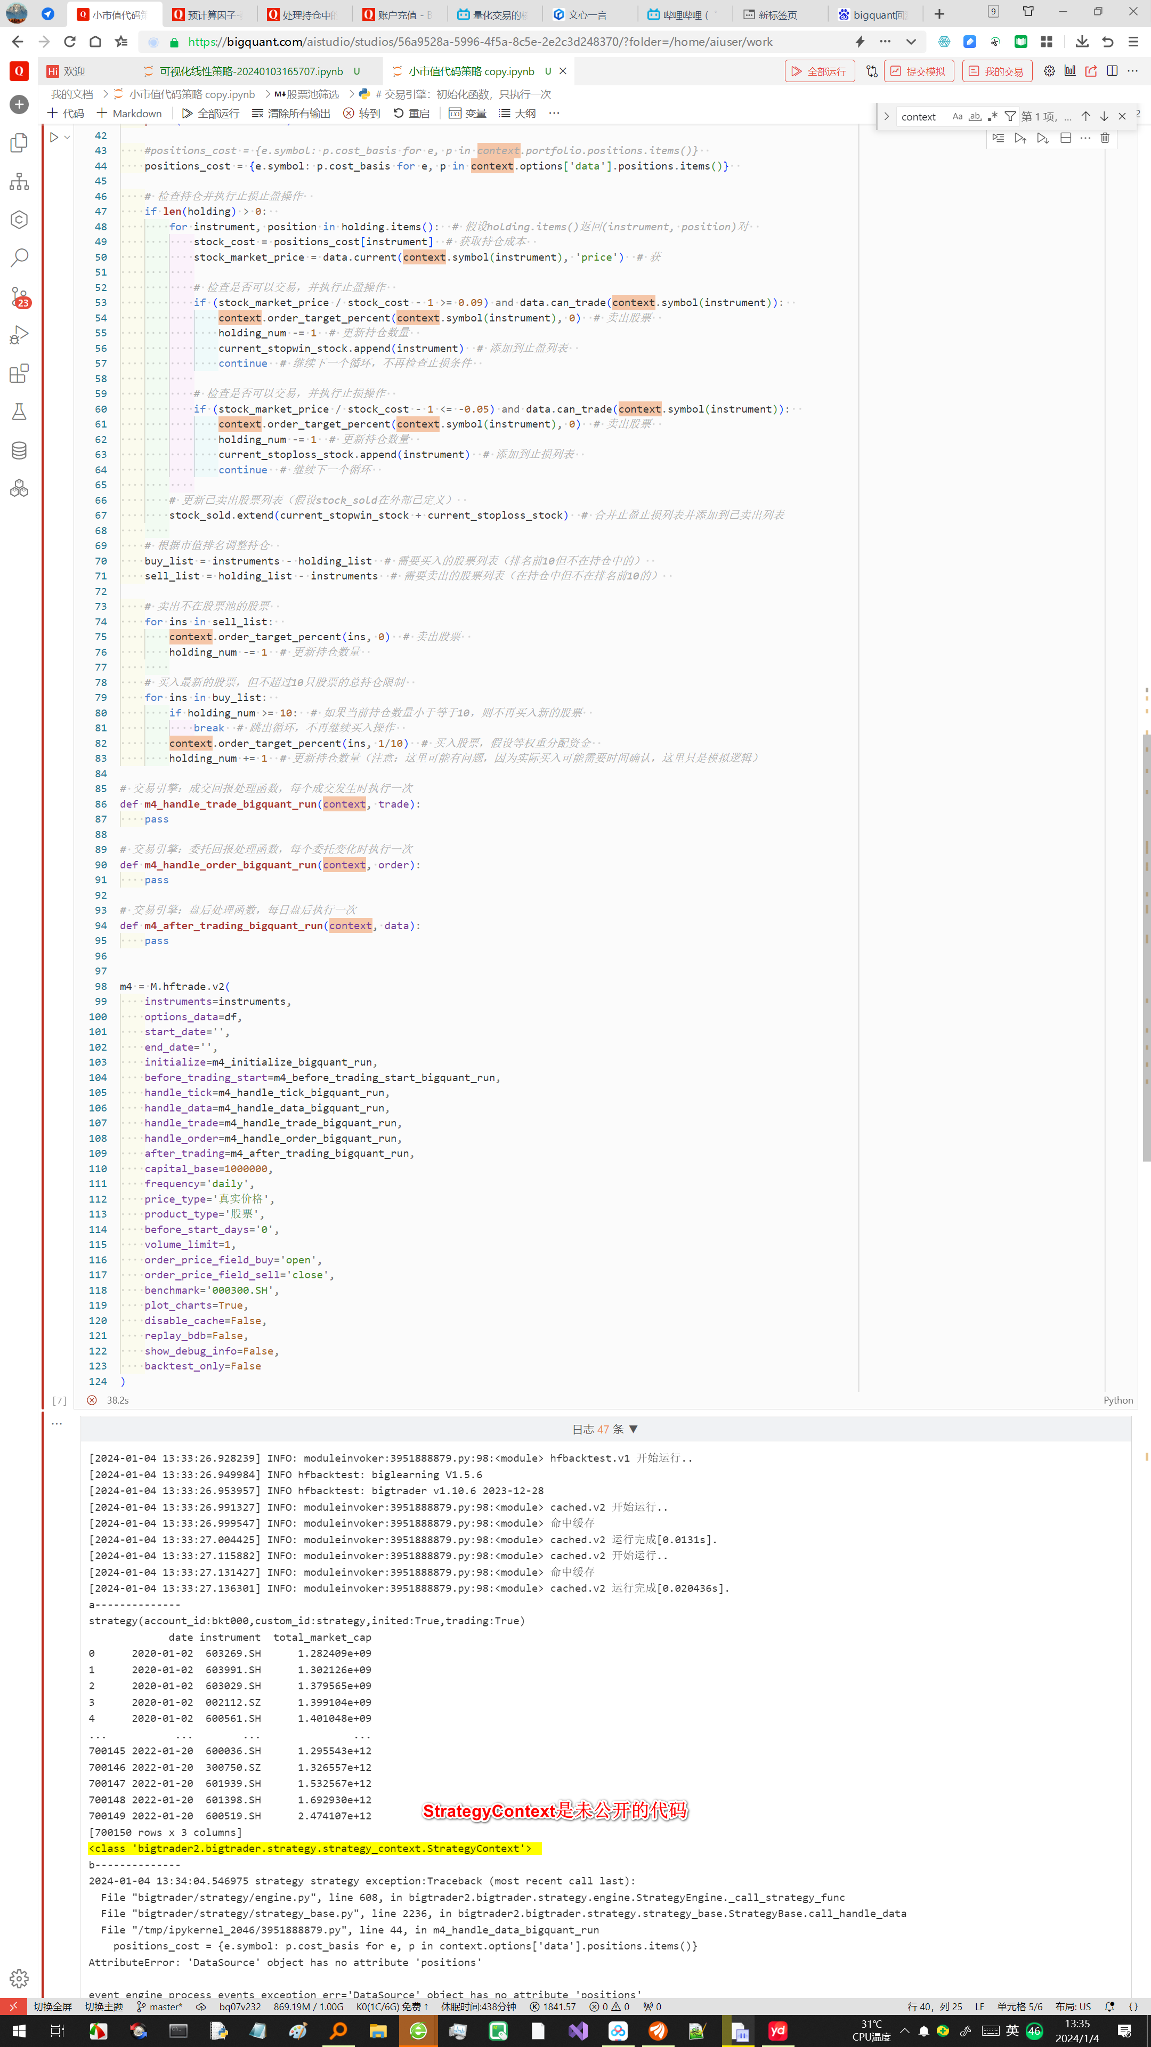The height and width of the screenshot is (2047, 1151).
Task: Go to next search match
Action: [1104, 117]
